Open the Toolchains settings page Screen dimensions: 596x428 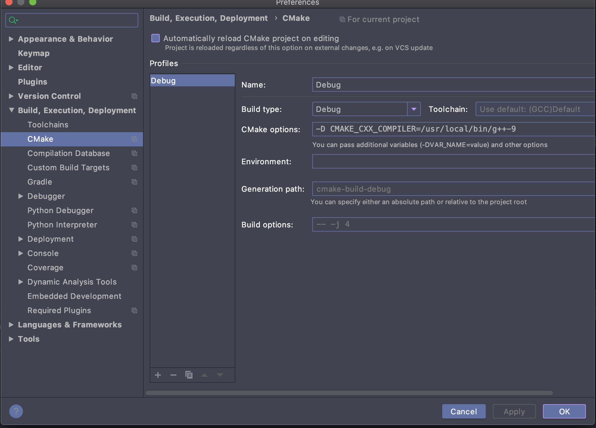[x=48, y=125]
